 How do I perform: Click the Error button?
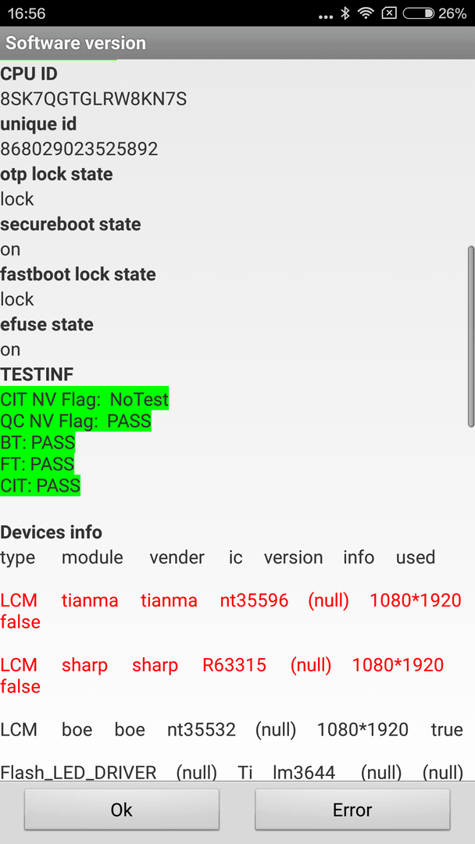tap(352, 810)
